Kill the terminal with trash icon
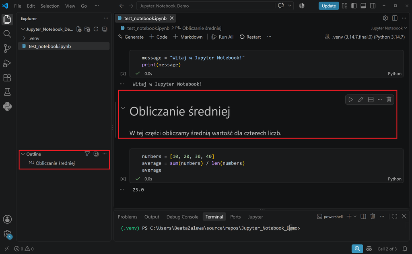The width and height of the screenshot is (412, 254). click(373, 217)
